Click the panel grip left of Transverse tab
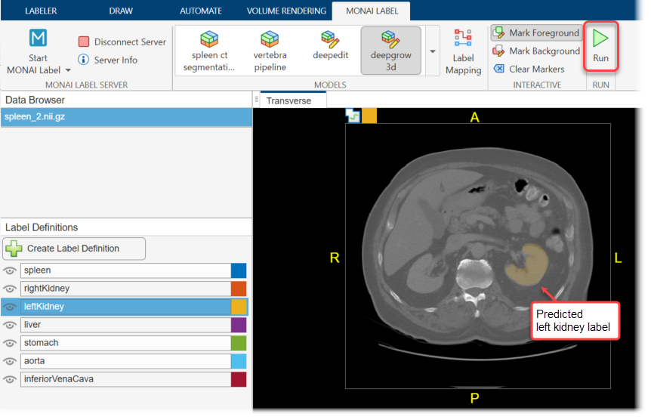Image resolution: width=651 pixels, height=420 pixels. 256,100
